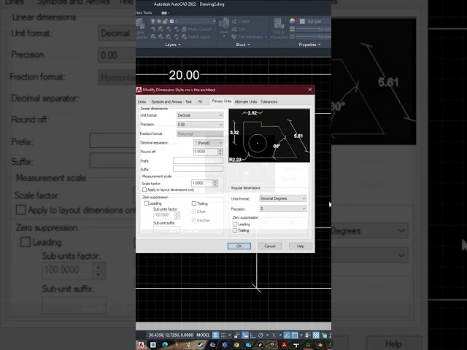Switch to the Tolerances tab
The width and height of the screenshot is (467, 350).
pyautogui.click(x=269, y=102)
